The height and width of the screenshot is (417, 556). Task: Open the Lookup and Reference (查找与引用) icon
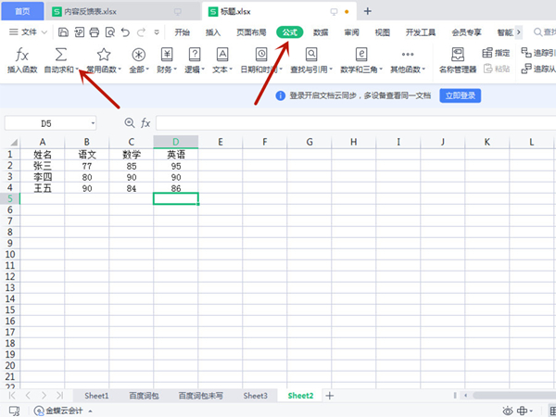311,55
